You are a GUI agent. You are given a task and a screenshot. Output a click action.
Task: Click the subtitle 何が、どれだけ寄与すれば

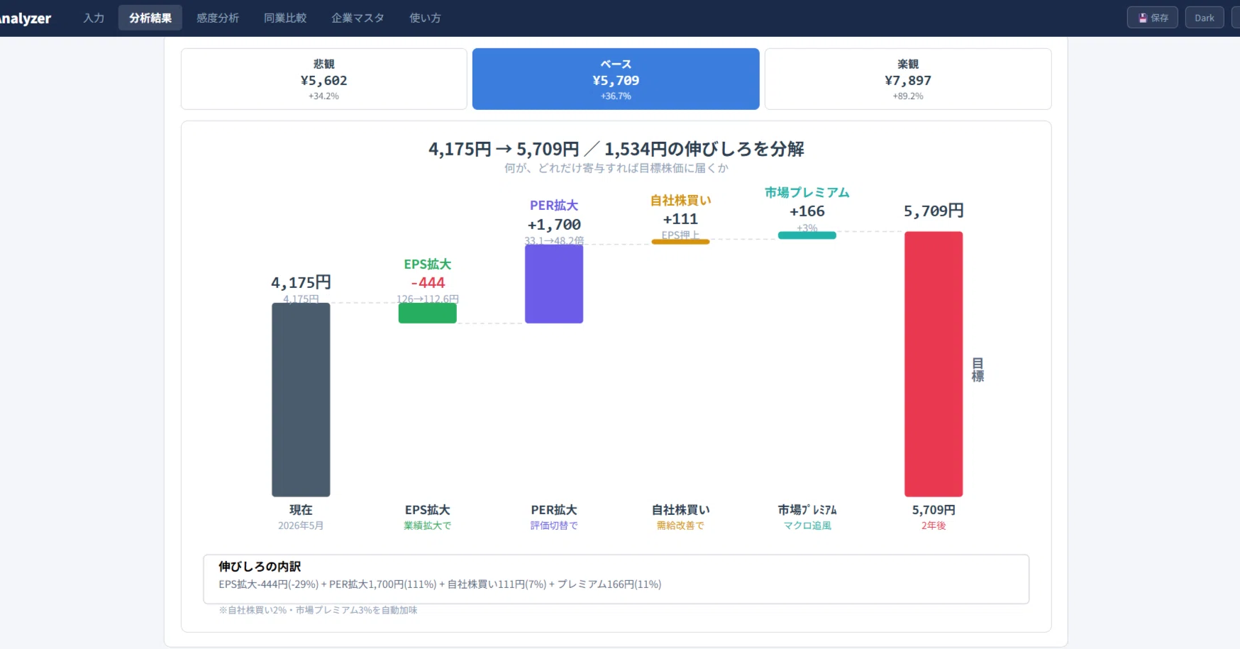pos(616,168)
